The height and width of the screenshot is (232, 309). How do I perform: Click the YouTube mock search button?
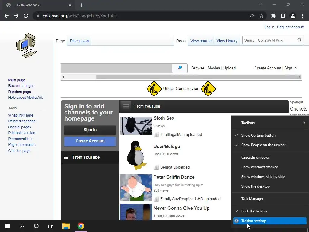pos(180,68)
